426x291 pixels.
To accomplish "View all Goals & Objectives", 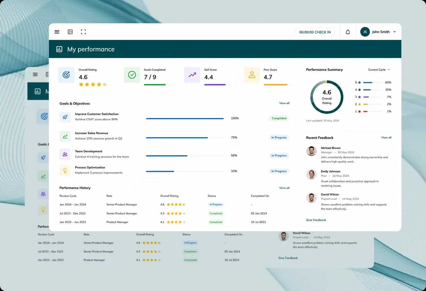I will (x=284, y=103).
